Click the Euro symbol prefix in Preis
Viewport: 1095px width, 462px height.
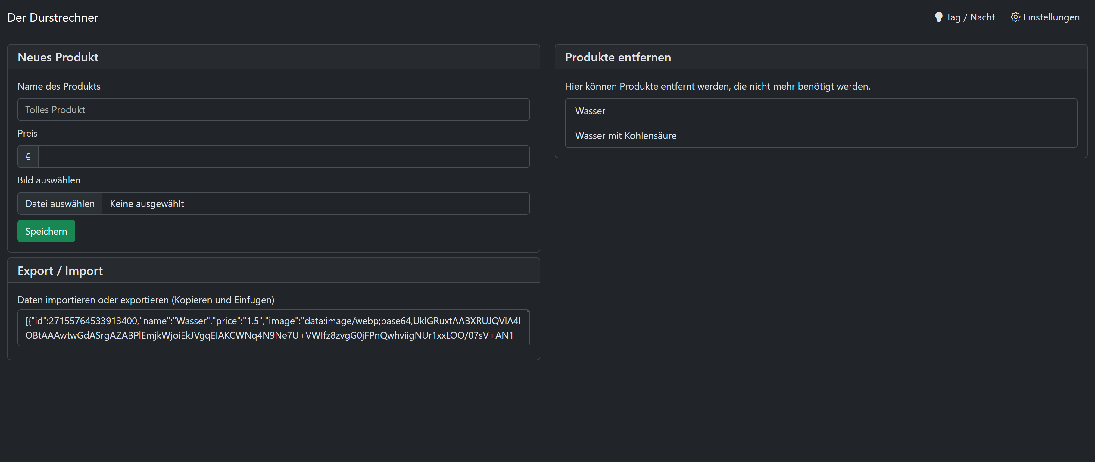(28, 157)
